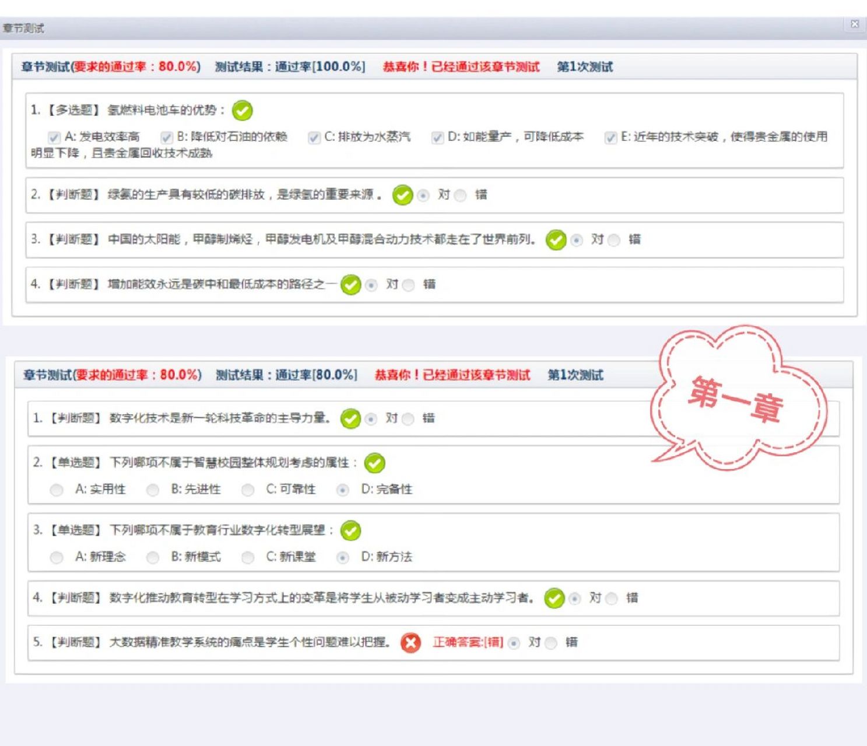867x746 pixels.
Task: Select 对 for the 绿氨的生产 question
Action: point(423,195)
